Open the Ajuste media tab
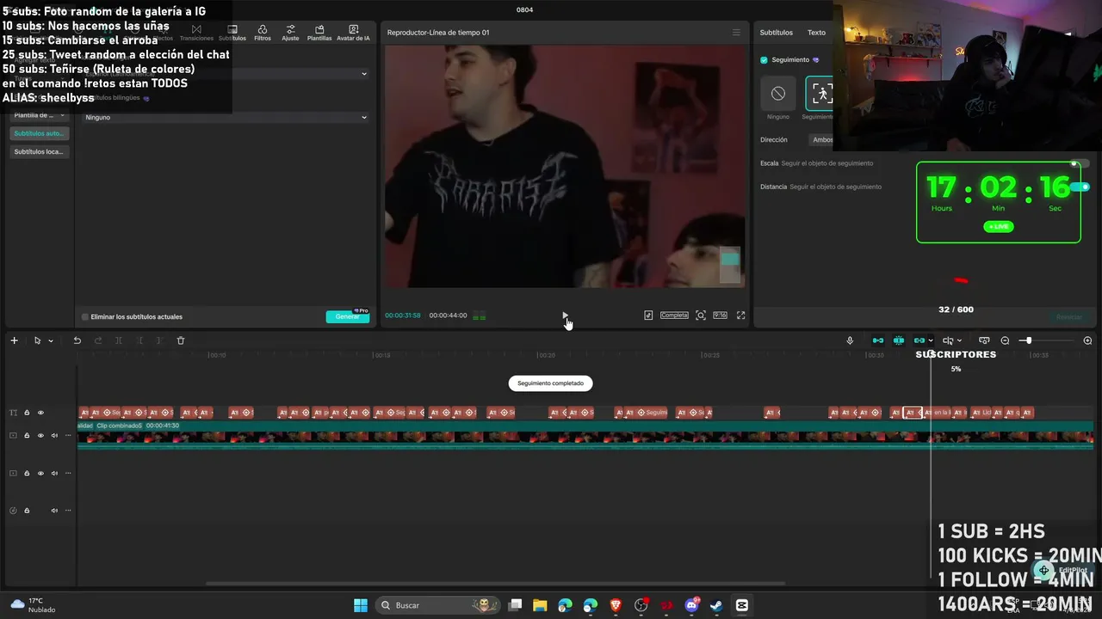 pos(290,33)
